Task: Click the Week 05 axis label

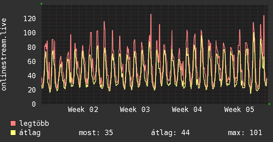Action: tap(239, 110)
